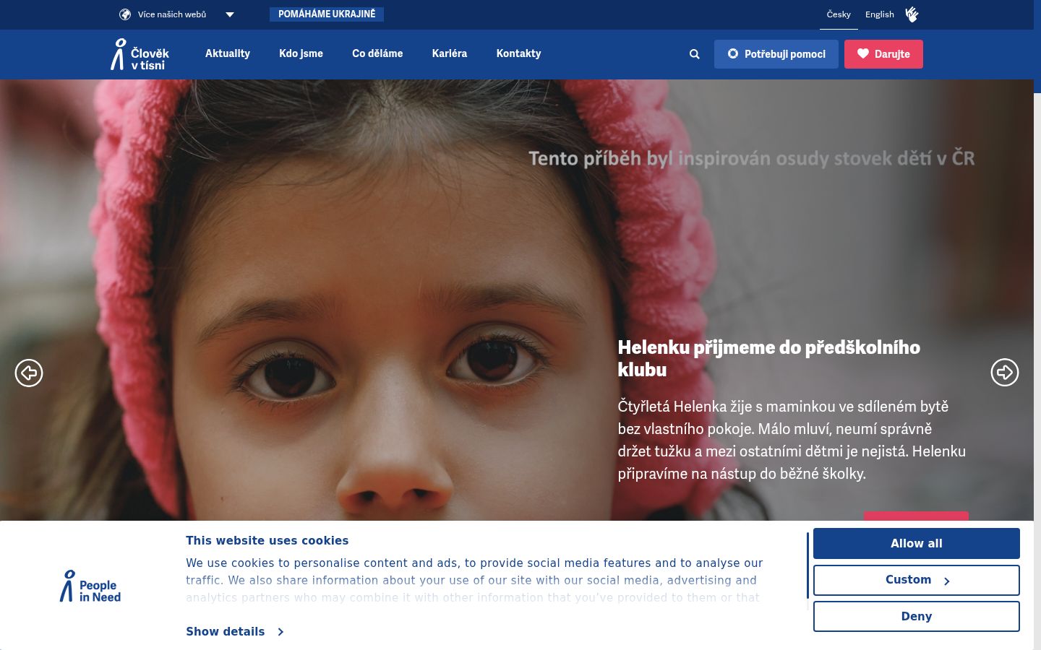The image size is (1041, 650).
Task: Click Allow all cookies
Action: pos(917,543)
